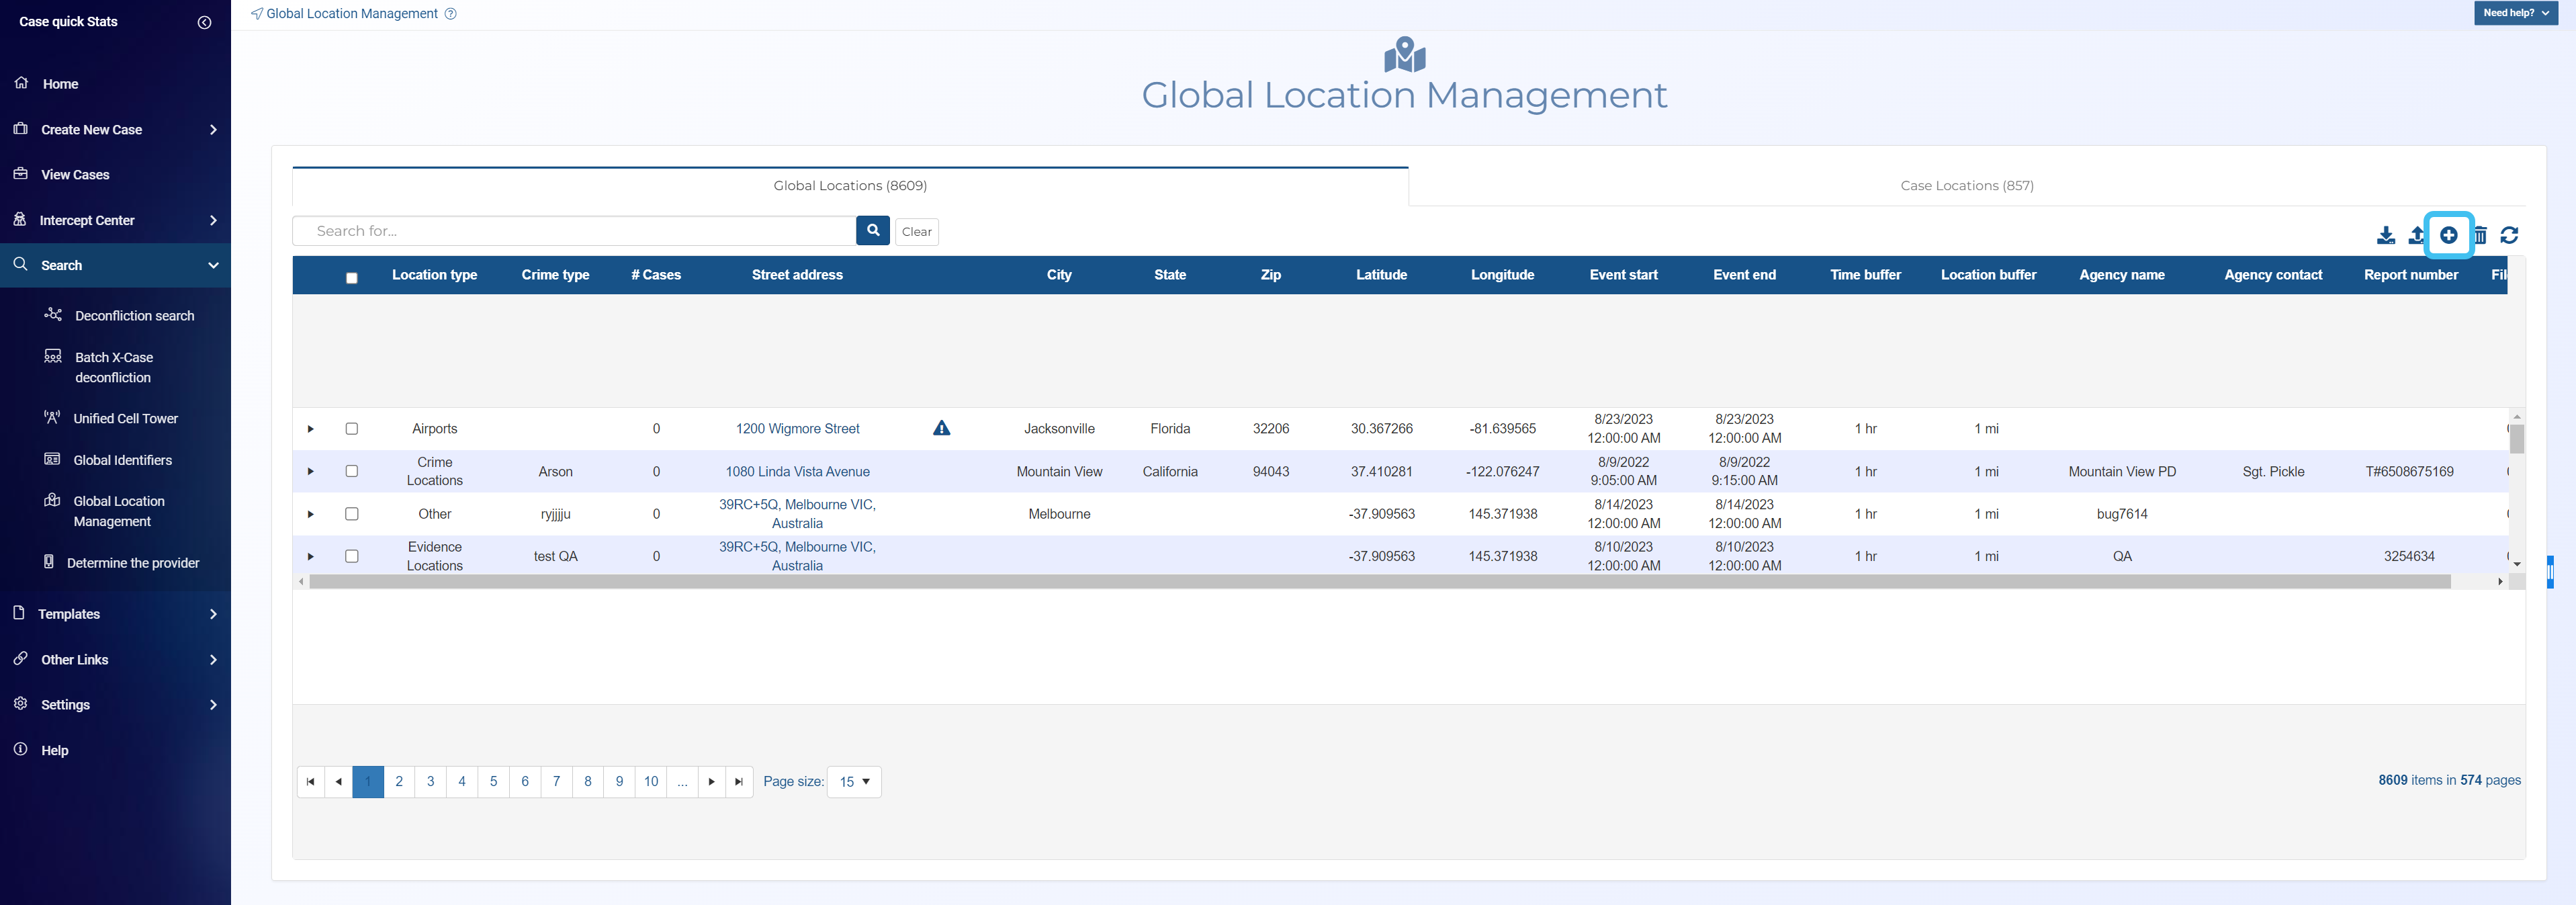Click the download locations icon
2576x905 pixels.
(x=2386, y=235)
